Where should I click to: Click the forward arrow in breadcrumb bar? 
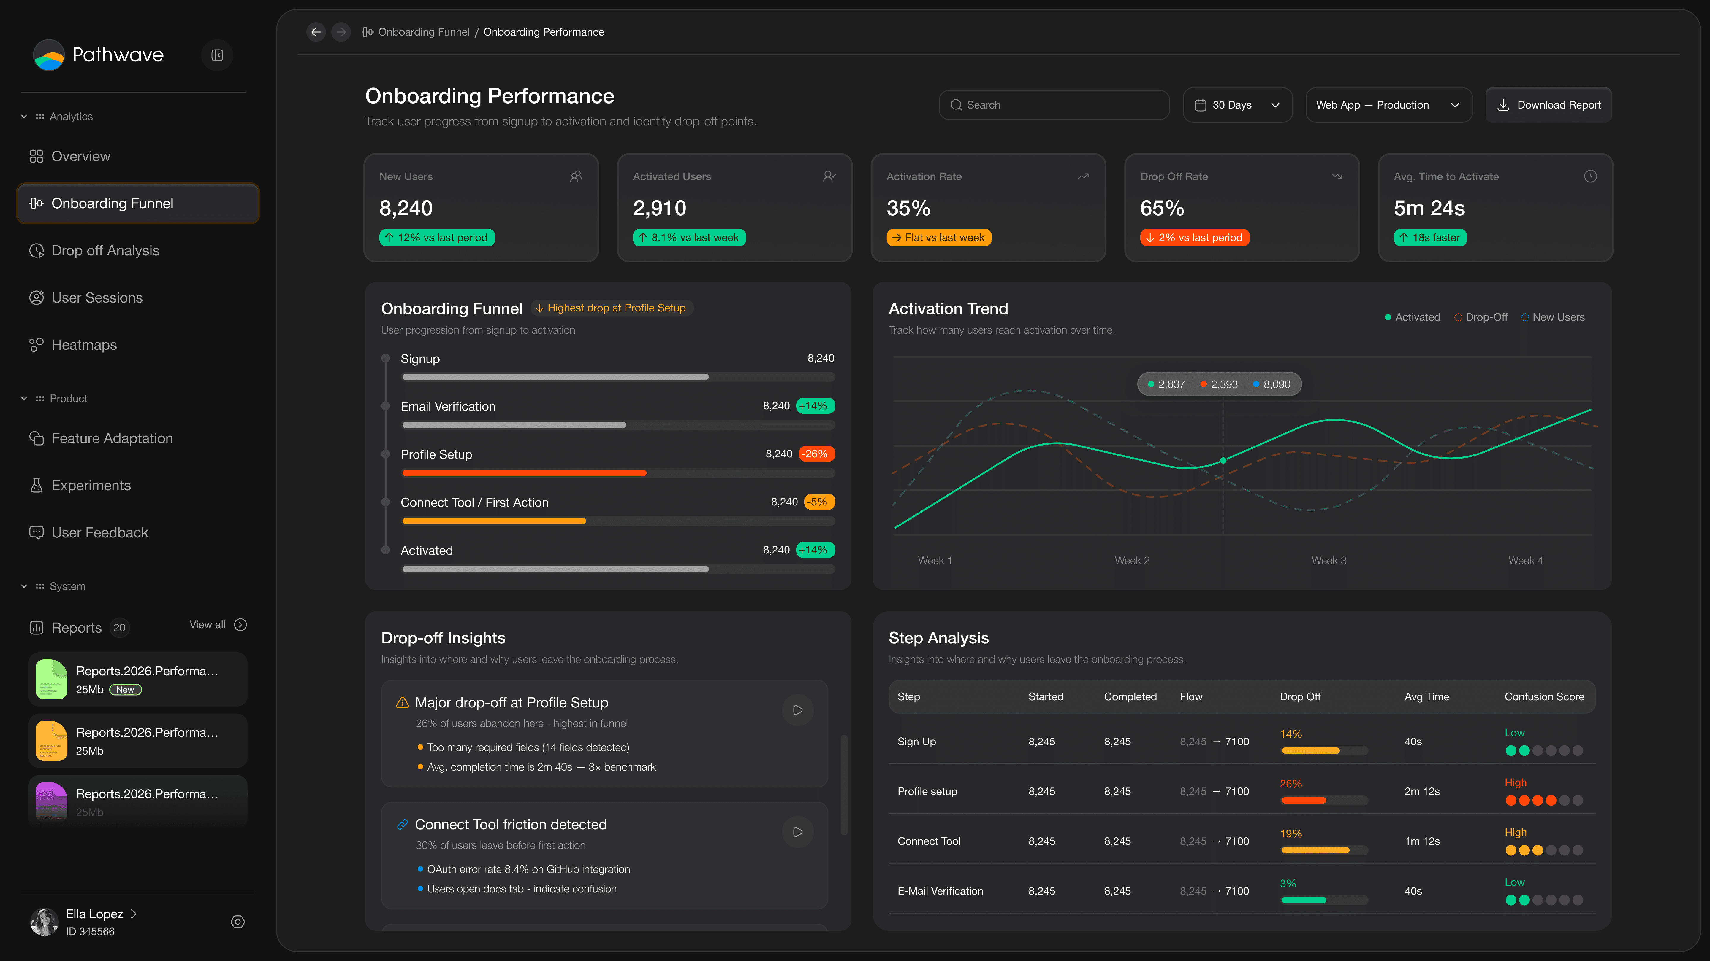(x=341, y=32)
